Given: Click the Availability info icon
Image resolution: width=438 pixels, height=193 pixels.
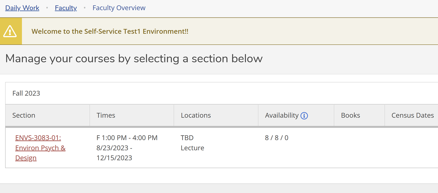Looking at the screenshot, I should (304, 116).
